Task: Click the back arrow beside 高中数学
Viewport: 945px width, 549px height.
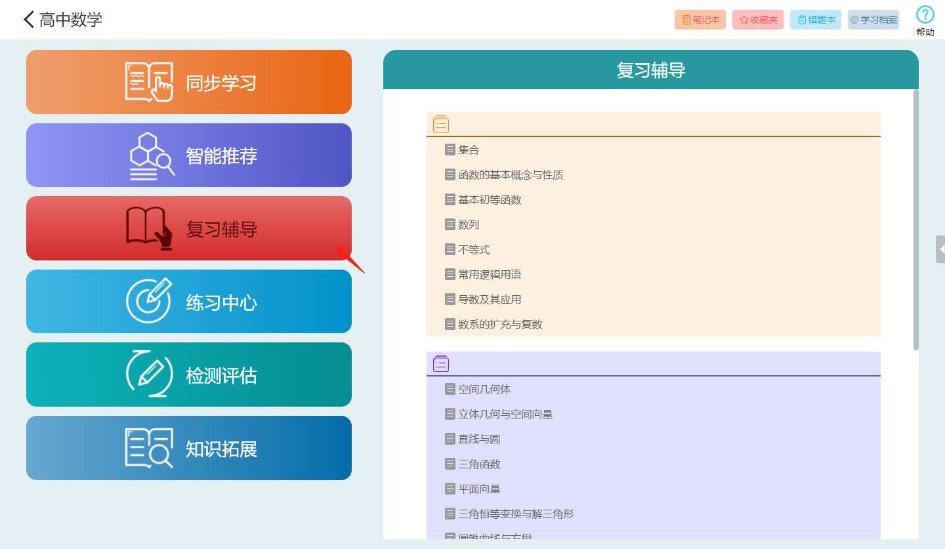Action: tap(28, 20)
